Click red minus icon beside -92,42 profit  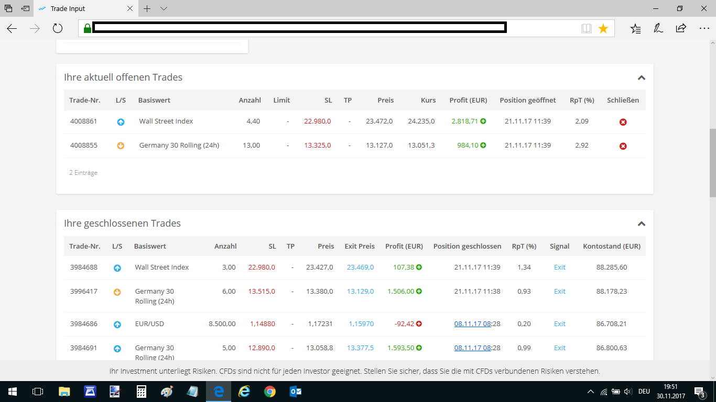pos(419,324)
